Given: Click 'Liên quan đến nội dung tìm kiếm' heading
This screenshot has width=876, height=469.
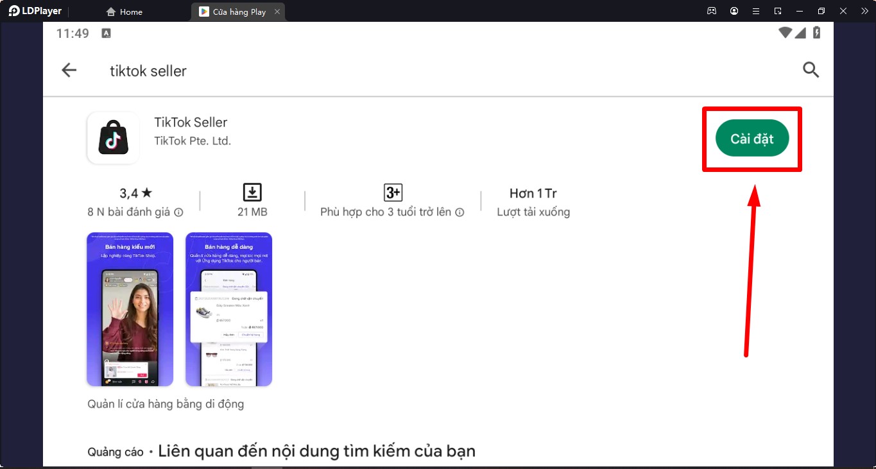Looking at the screenshot, I should click(316, 451).
